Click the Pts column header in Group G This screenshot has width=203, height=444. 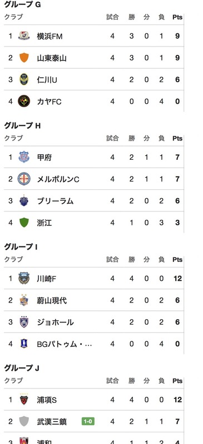coord(177,17)
